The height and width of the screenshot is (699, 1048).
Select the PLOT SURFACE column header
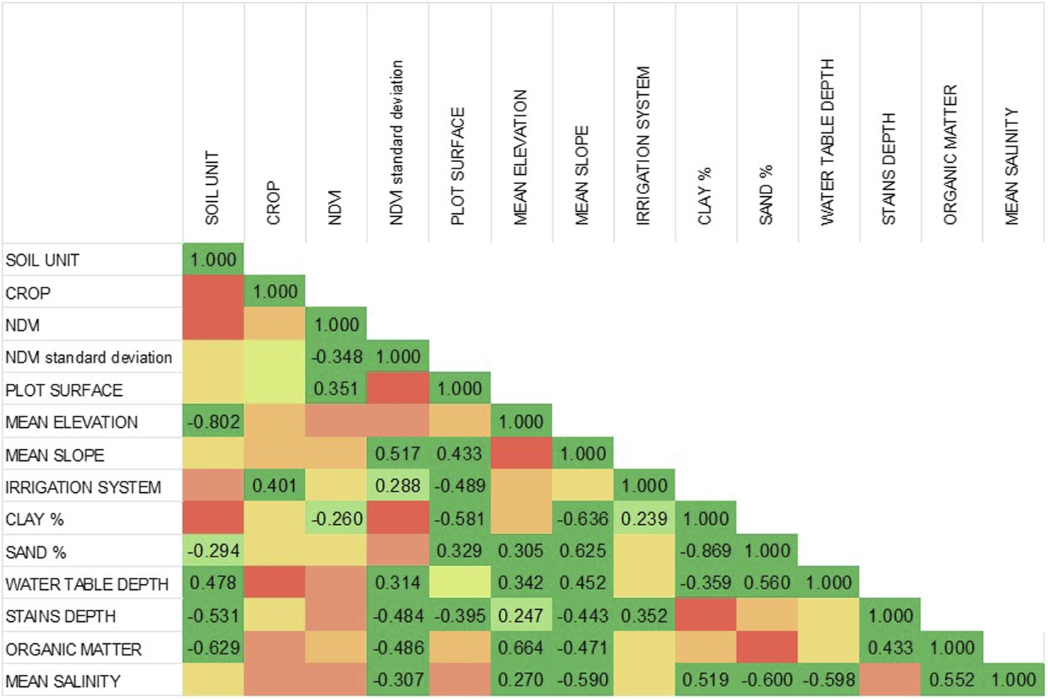tap(458, 166)
